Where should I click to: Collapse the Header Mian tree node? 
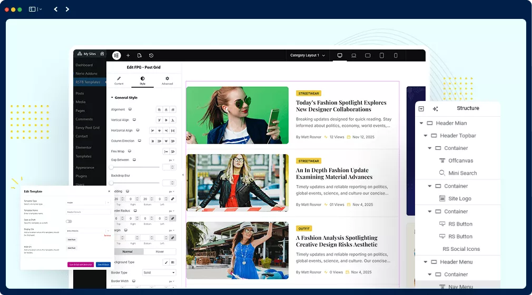point(421,123)
